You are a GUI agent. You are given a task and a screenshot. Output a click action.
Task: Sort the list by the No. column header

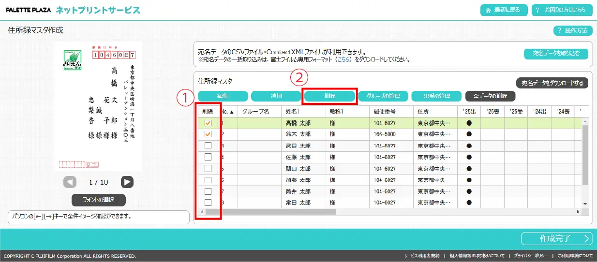click(x=227, y=111)
